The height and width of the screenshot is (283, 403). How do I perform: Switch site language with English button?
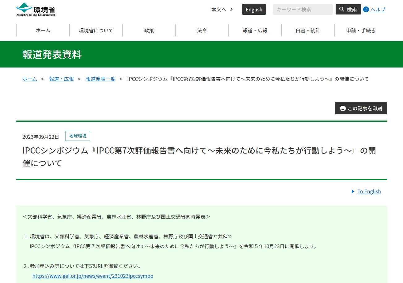(254, 10)
